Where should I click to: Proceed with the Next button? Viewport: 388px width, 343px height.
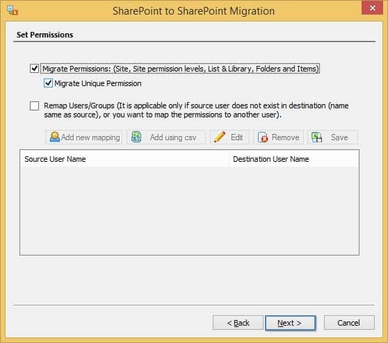(290, 323)
